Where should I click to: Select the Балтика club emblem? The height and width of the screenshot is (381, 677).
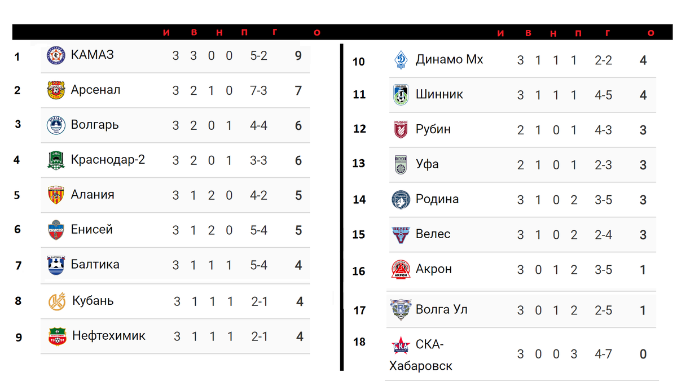56,265
